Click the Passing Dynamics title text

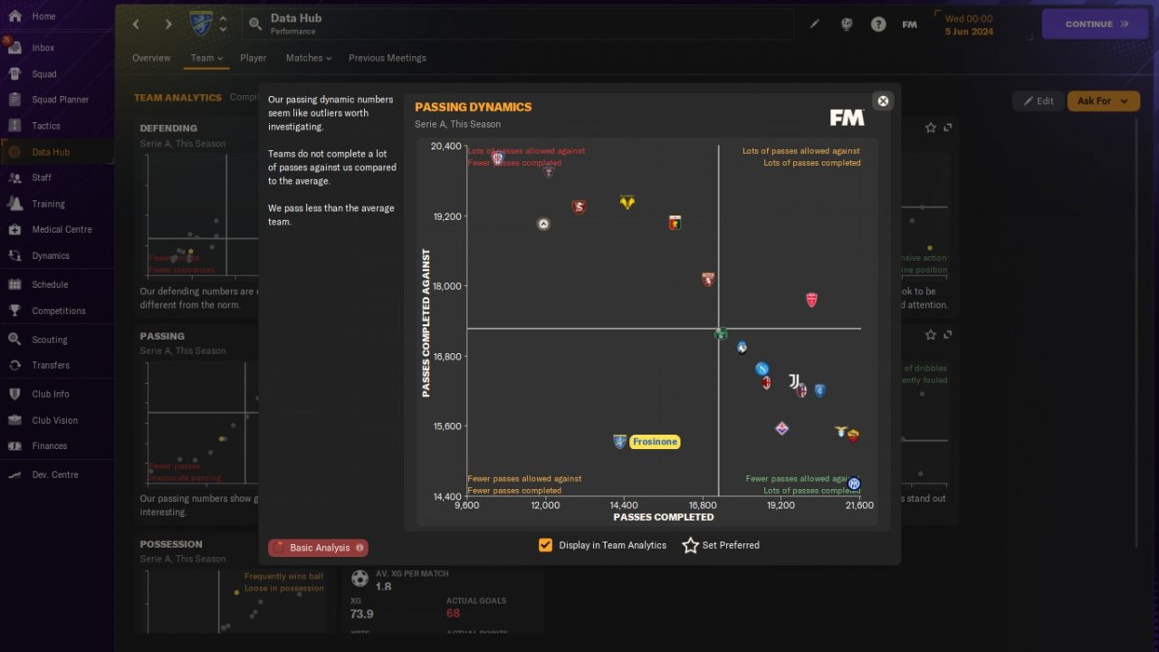[x=474, y=107]
